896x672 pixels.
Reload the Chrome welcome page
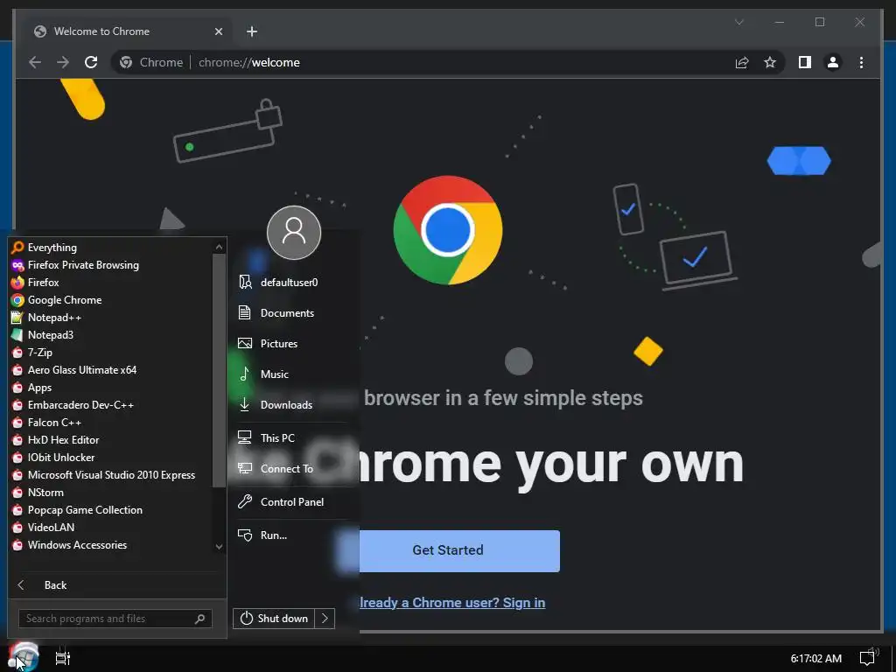[x=91, y=62]
